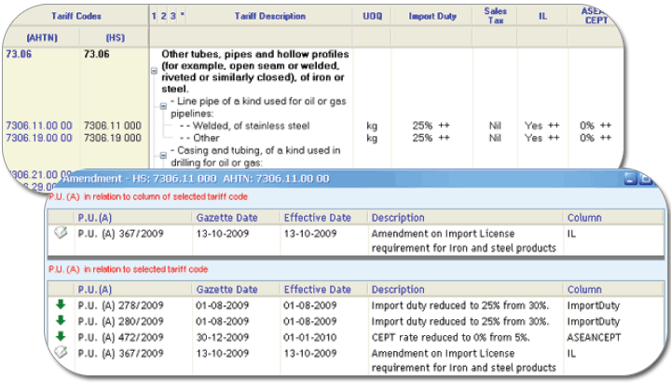Select the Welded, of stainless steel description
The width and height of the screenshot is (671, 391).
[245, 126]
